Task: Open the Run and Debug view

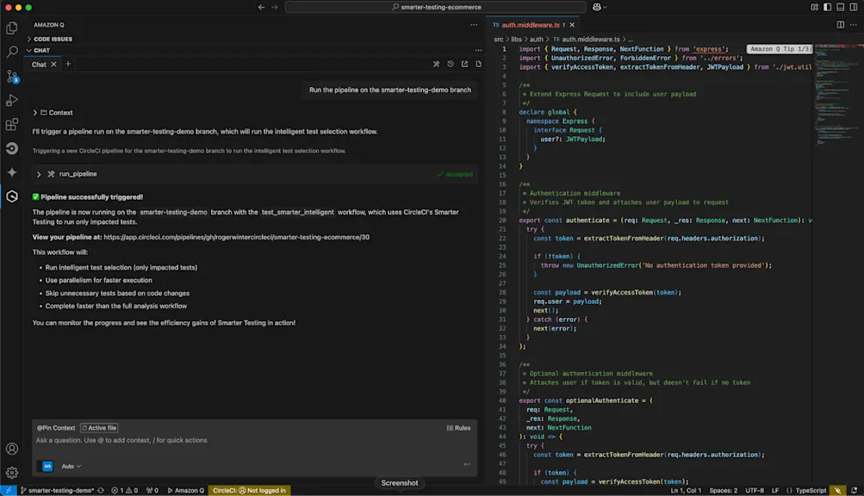Action: point(11,100)
